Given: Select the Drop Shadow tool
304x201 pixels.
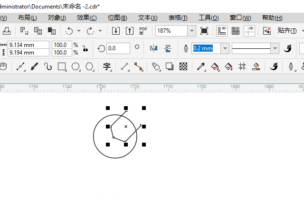Looking at the screenshot, I should (x=170, y=66).
